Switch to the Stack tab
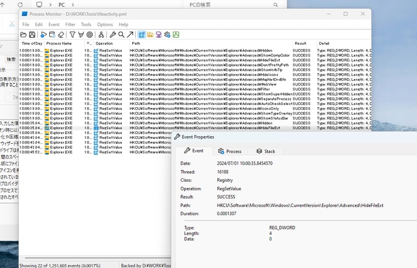417x268 pixels. pos(266,151)
